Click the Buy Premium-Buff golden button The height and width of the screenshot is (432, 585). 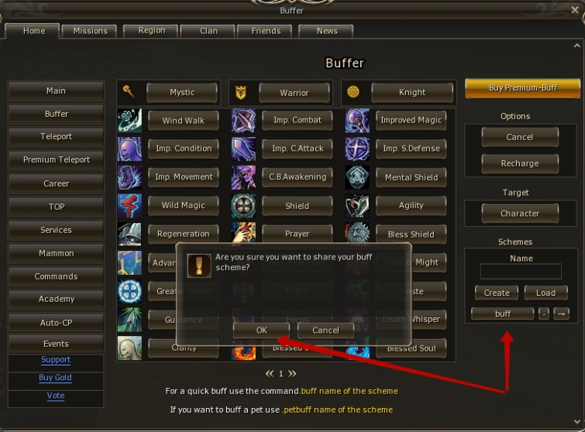(523, 88)
